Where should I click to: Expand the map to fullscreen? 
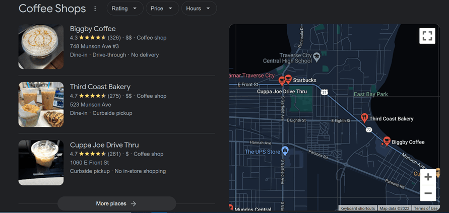tap(427, 36)
